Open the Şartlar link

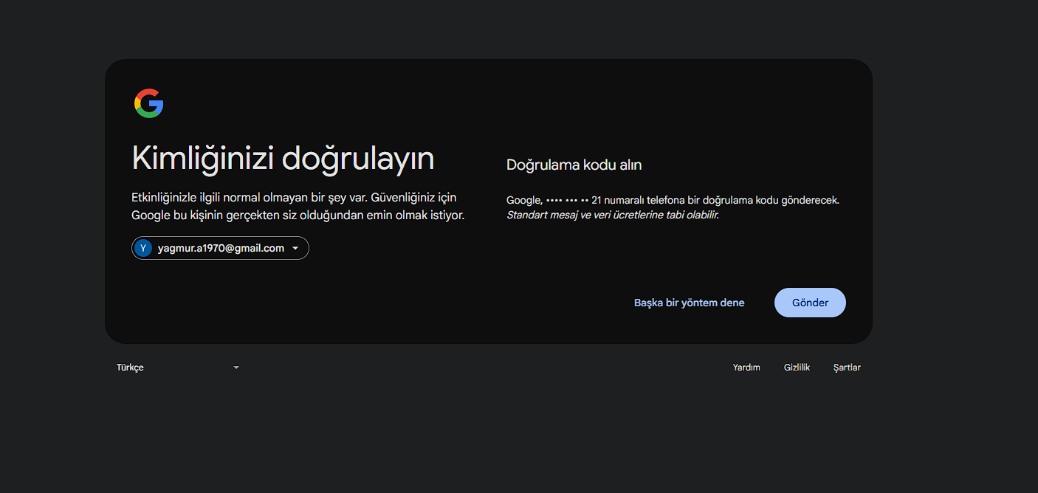(x=847, y=368)
